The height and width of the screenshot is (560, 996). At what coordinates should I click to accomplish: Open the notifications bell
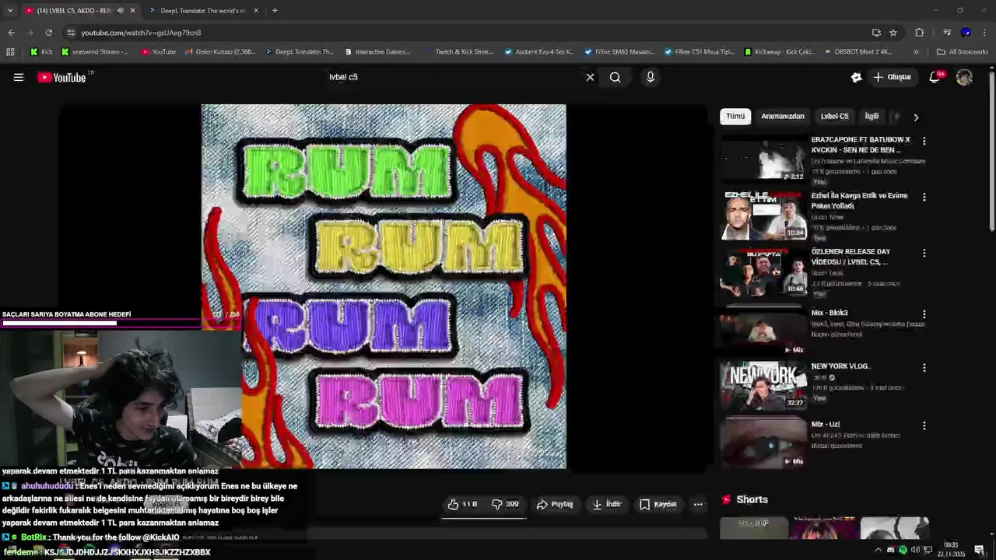935,77
